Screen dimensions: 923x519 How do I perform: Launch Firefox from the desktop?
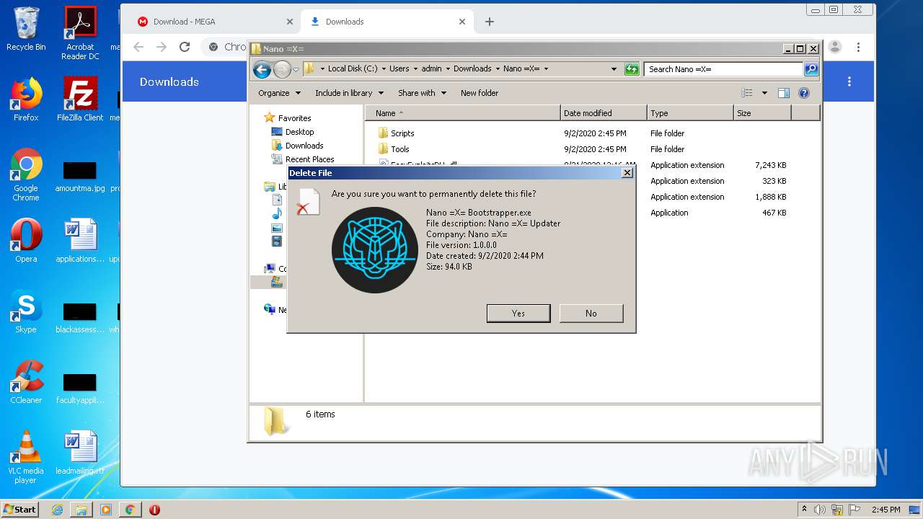26,99
